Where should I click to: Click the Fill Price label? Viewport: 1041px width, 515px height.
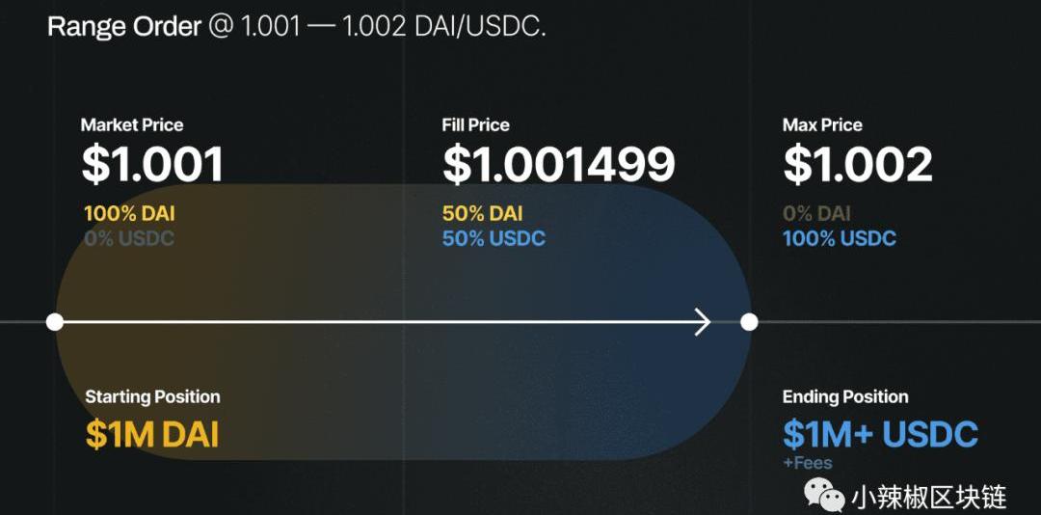point(475,125)
